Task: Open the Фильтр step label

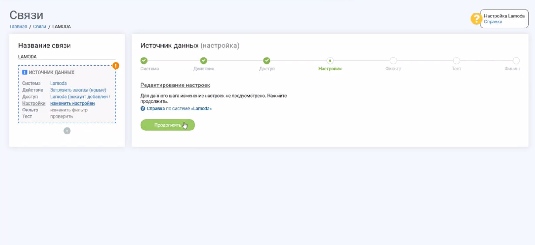Action: [x=393, y=69]
